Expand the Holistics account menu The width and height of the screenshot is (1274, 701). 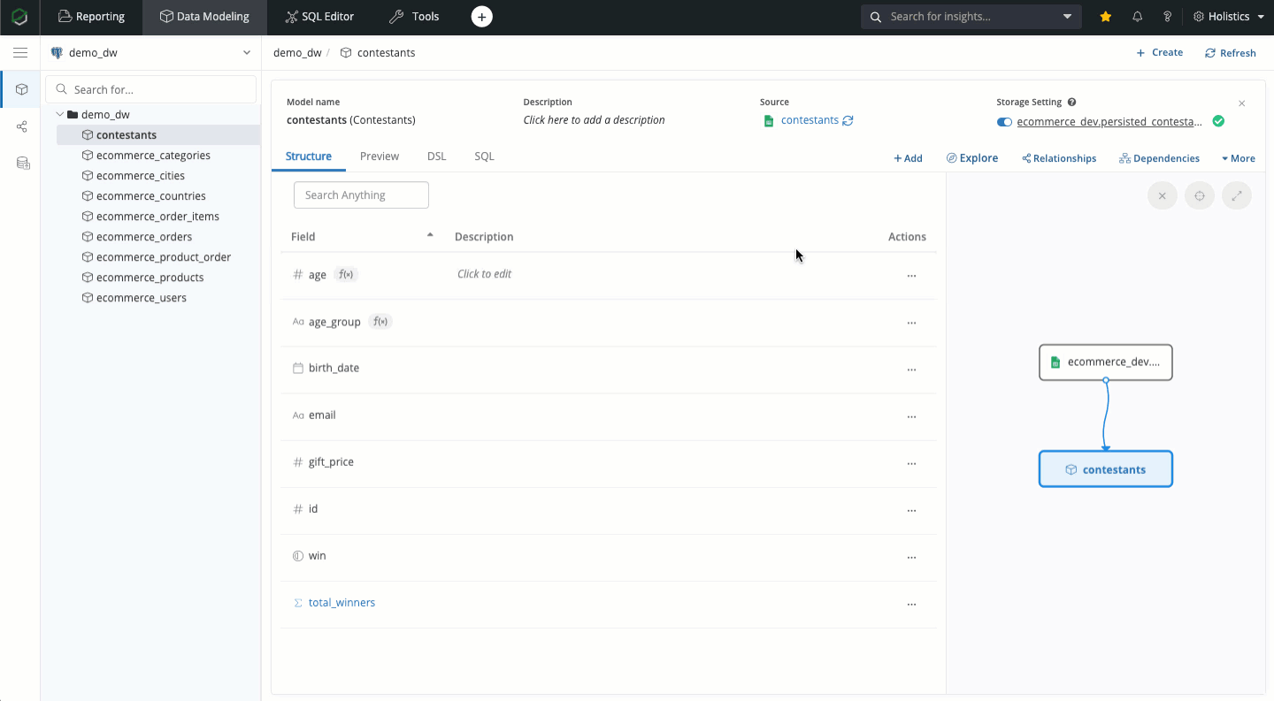coord(1229,17)
